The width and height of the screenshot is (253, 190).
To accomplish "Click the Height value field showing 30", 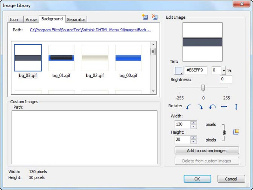I will point(183,139).
